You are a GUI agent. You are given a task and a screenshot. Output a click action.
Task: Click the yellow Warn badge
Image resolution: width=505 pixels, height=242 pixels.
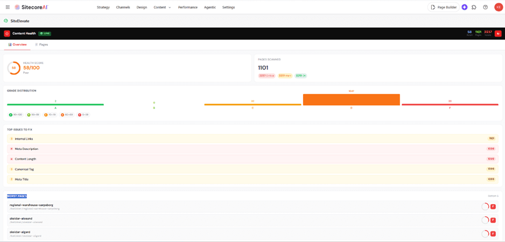click(285, 75)
